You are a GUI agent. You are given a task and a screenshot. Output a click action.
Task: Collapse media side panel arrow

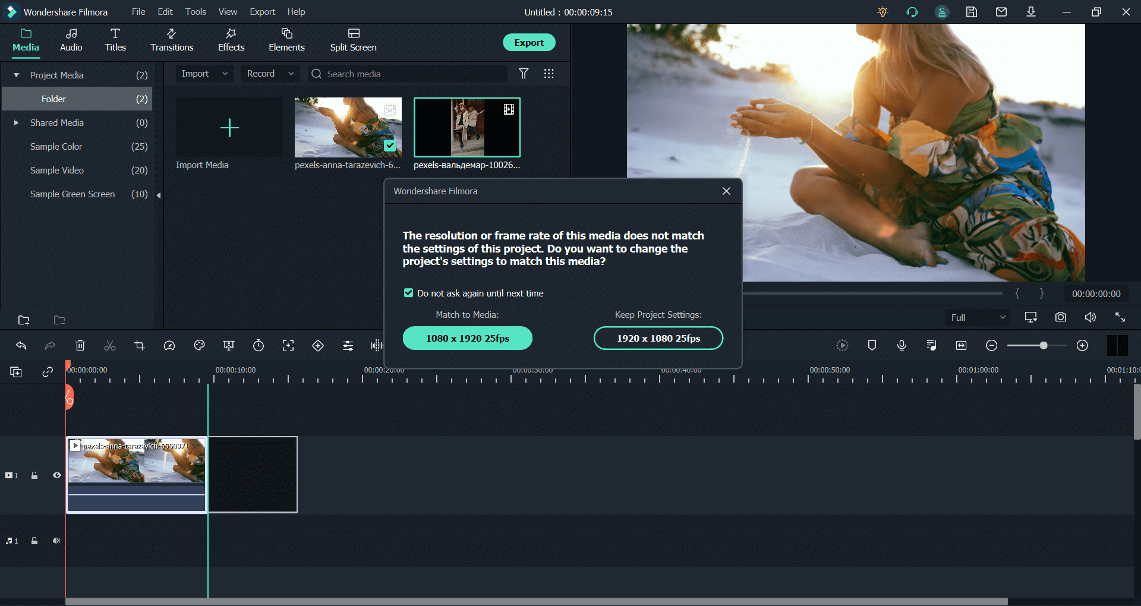[x=159, y=195]
